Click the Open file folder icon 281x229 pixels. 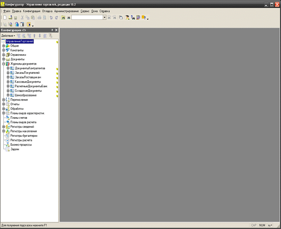click(x=10, y=17)
